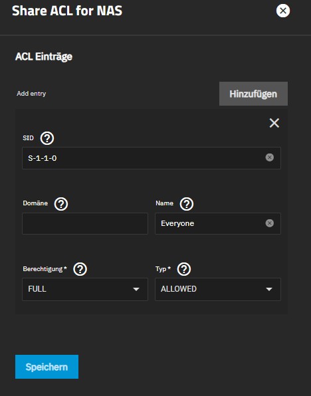Select the ACL Einträge section heading
Image resolution: width=311 pixels, height=396 pixels.
click(x=44, y=56)
